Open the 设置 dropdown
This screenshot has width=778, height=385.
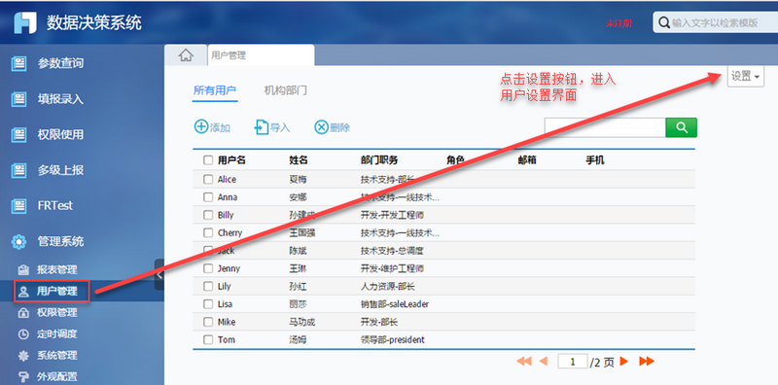pos(745,77)
